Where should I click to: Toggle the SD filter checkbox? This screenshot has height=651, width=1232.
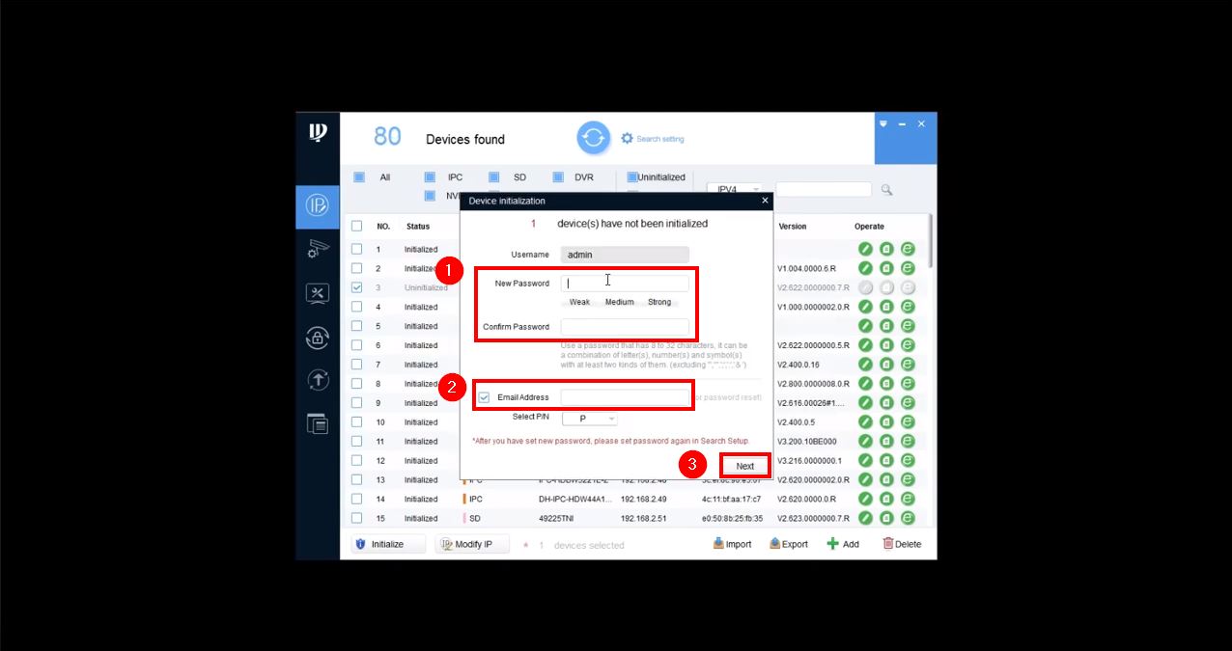tap(493, 177)
